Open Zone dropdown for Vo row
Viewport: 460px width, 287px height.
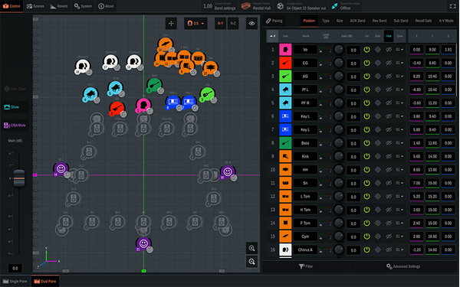[x=399, y=50]
